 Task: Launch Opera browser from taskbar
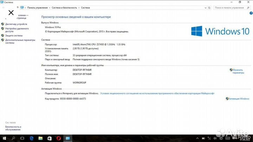[59, 138]
